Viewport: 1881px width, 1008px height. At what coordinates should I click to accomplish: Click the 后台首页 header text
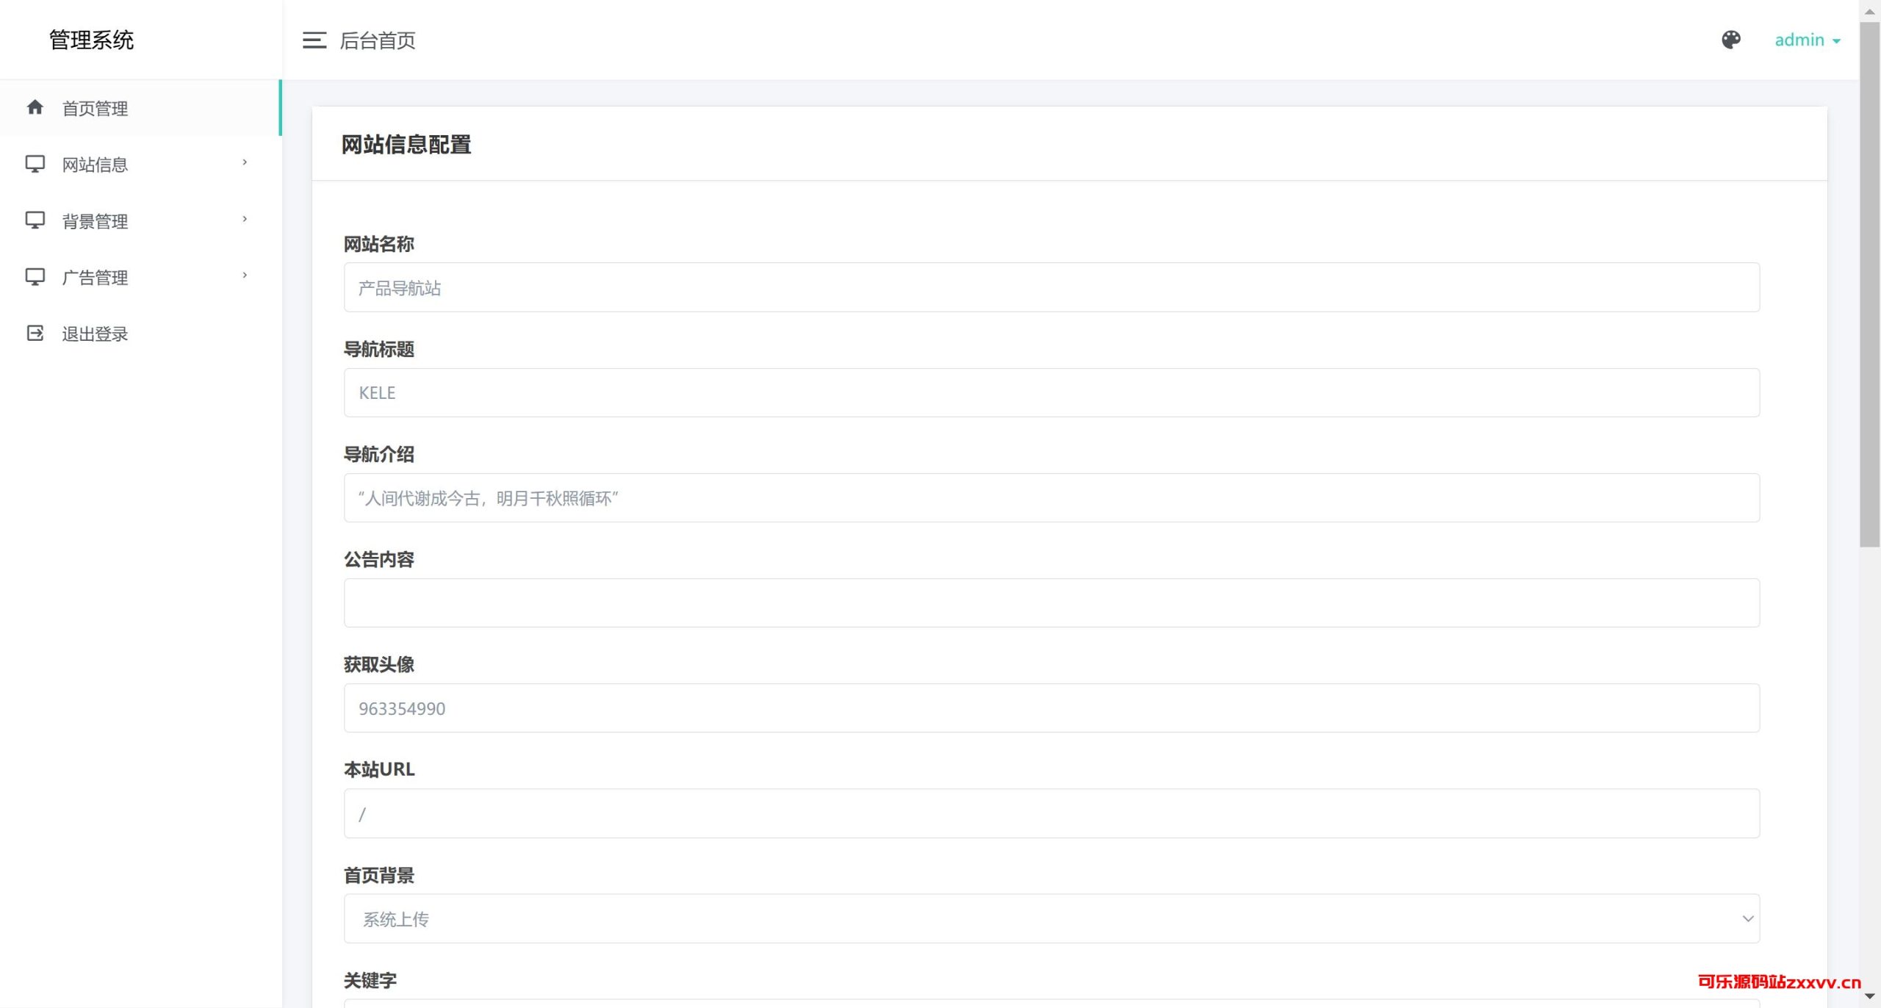(378, 41)
